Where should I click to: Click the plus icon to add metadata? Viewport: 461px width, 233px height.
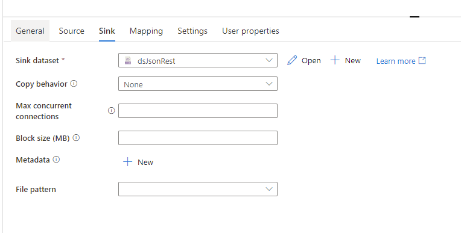point(127,162)
